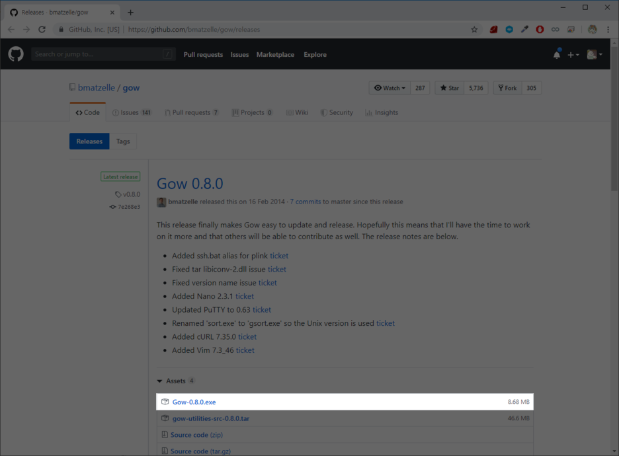This screenshot has width=619, height=456.
Task: View the 7 commits since release
Action: pyautogui.click(x=306, y=202)
